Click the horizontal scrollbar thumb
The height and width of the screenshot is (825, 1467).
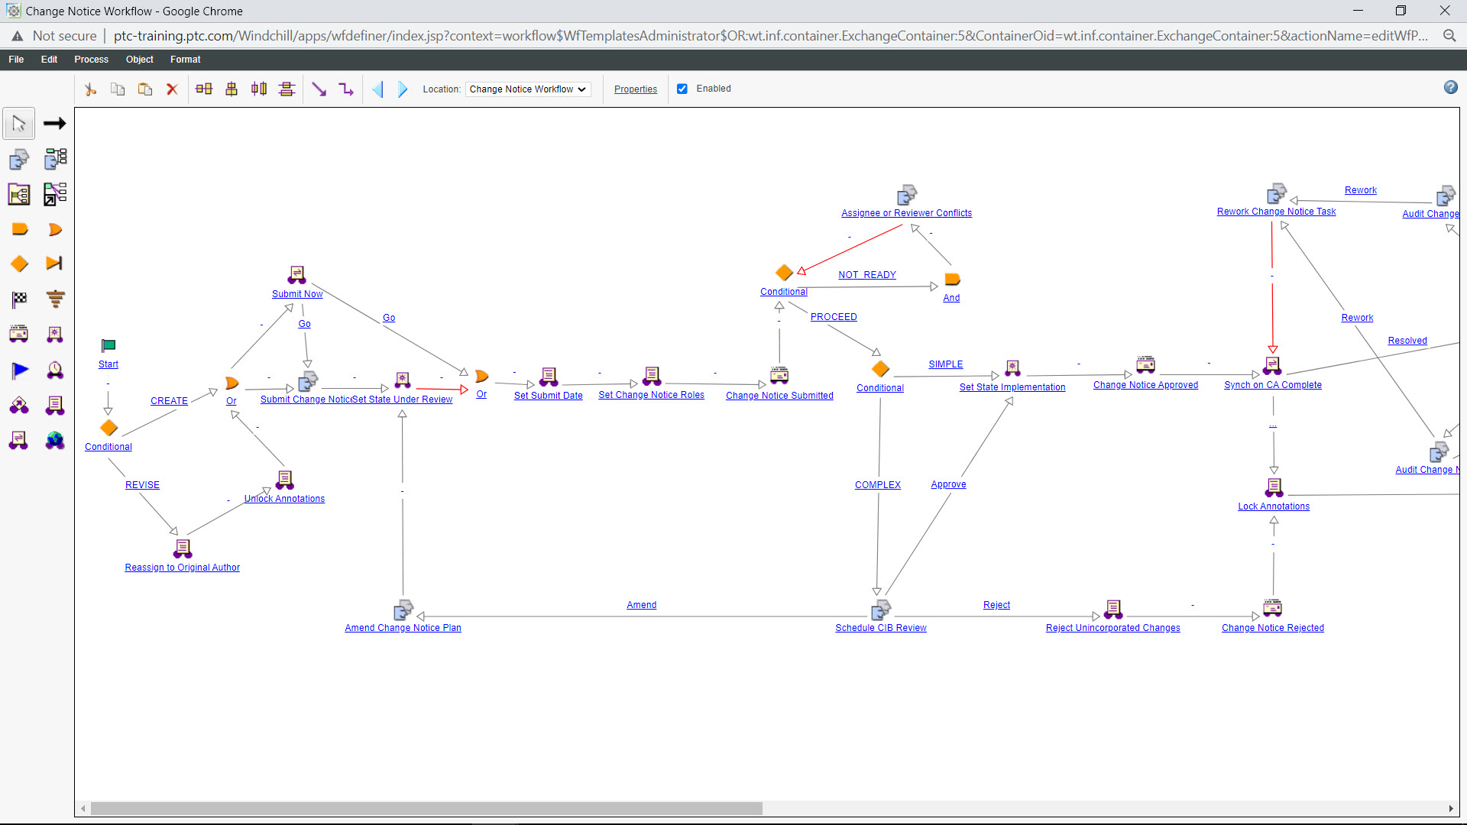click(x=426, y=808)
